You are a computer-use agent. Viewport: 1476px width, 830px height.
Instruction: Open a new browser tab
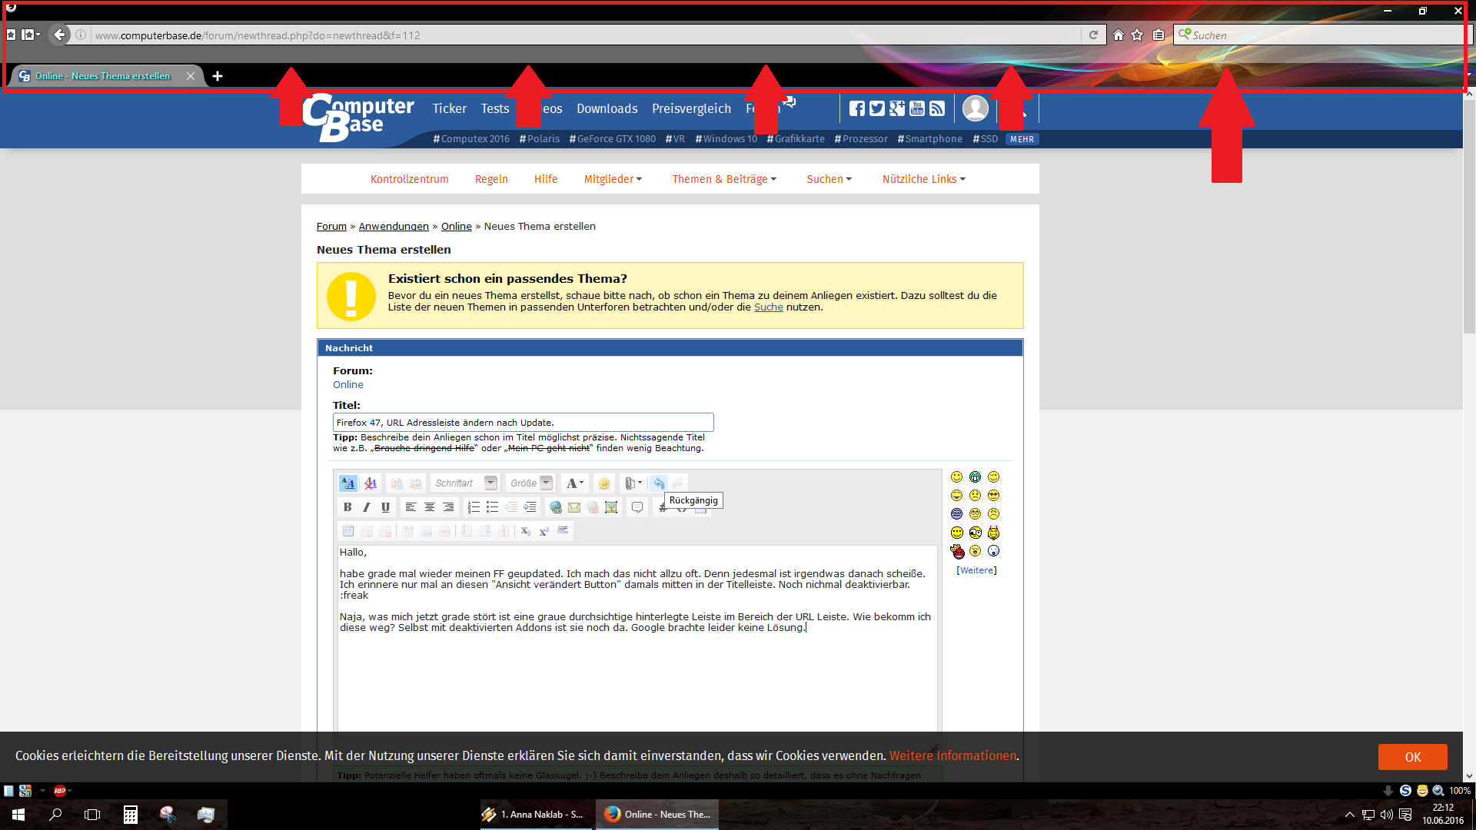pos(218,76)
